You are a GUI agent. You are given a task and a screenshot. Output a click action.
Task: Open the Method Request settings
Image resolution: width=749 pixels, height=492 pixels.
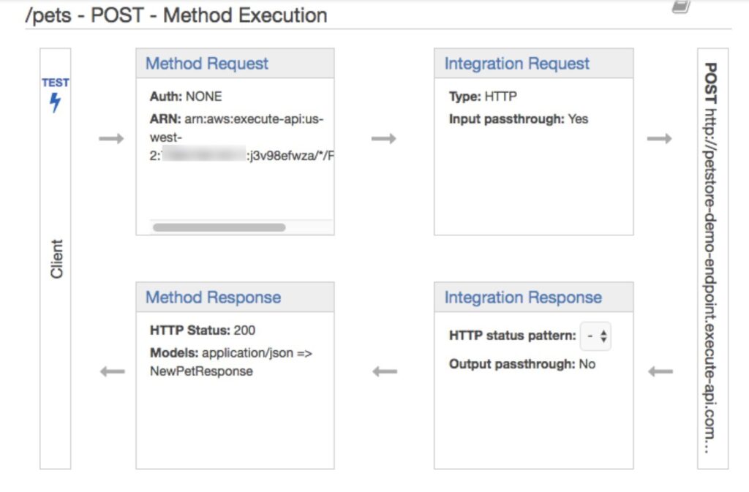(207, 64)
